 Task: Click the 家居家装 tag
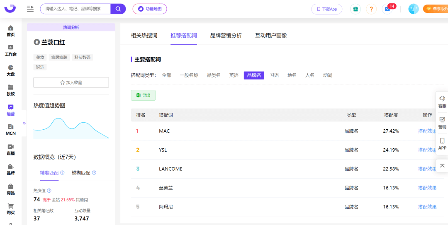59,58
